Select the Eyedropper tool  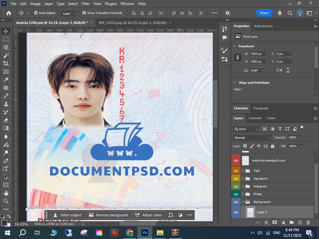coord(6,80)
